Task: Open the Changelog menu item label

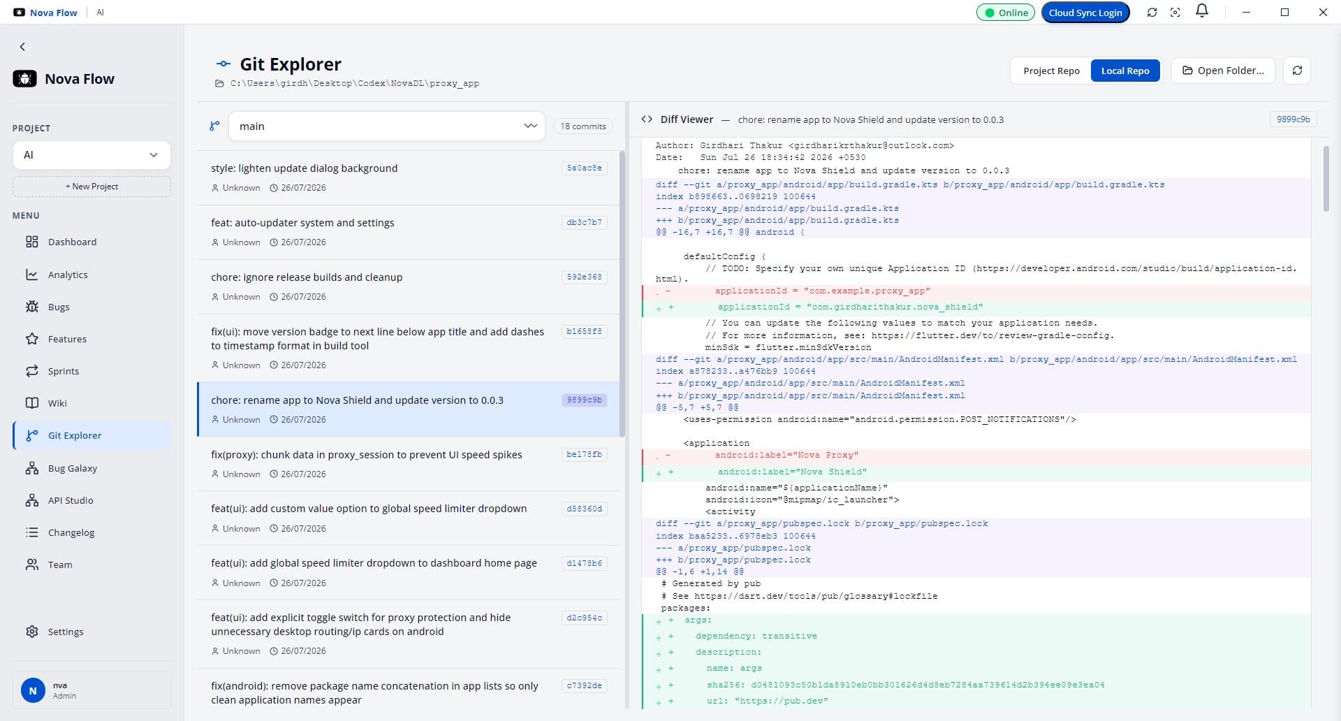Action: coord(71,532)
